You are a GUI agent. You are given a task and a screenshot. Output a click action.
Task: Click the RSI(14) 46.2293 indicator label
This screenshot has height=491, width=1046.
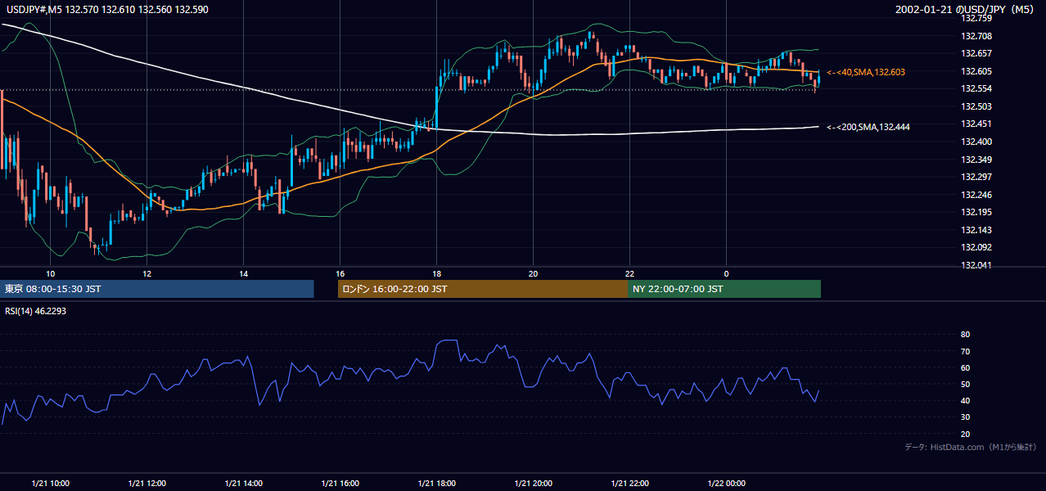pyautogui.click(x=36, y=310)
